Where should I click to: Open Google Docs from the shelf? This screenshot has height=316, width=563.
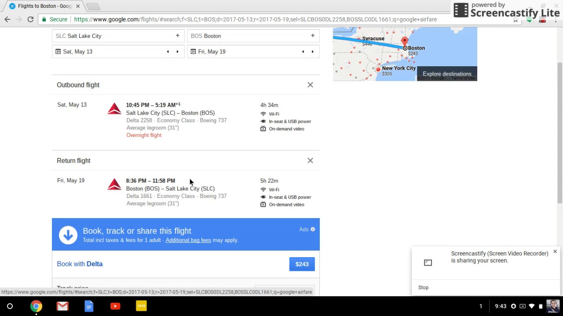click(x=89, y=306)
